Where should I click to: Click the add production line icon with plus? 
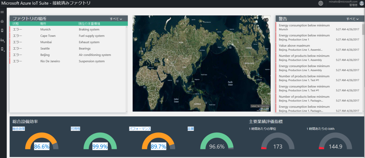(x=2, y=40)
